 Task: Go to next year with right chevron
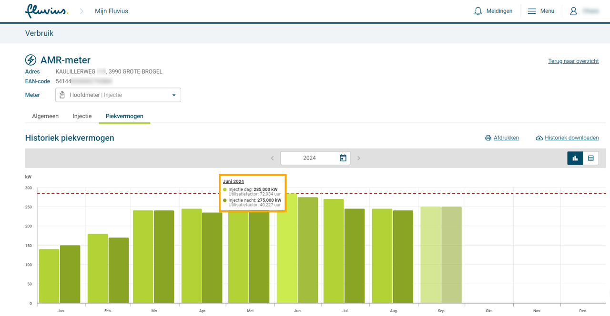click(359, 158)
